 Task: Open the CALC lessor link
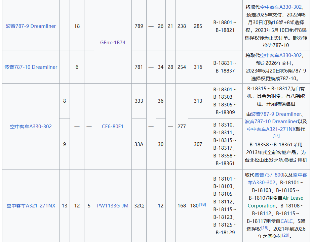(x=286, y=221)
